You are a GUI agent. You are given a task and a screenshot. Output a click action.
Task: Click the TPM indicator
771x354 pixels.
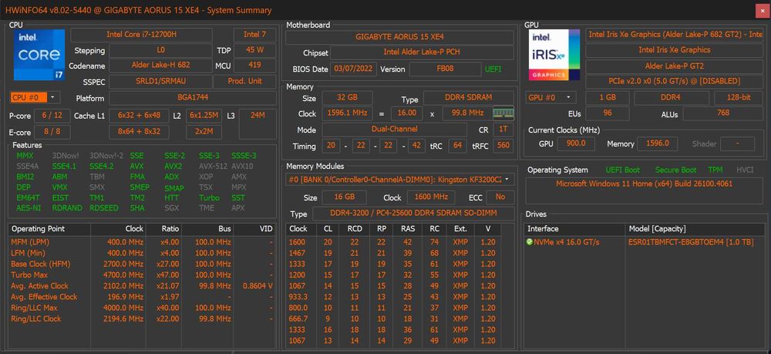[x=715, y=170]
